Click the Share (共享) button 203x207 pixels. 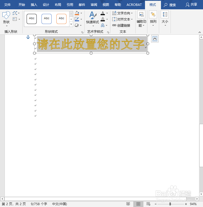pyautogui.click(x=191, y=5)
